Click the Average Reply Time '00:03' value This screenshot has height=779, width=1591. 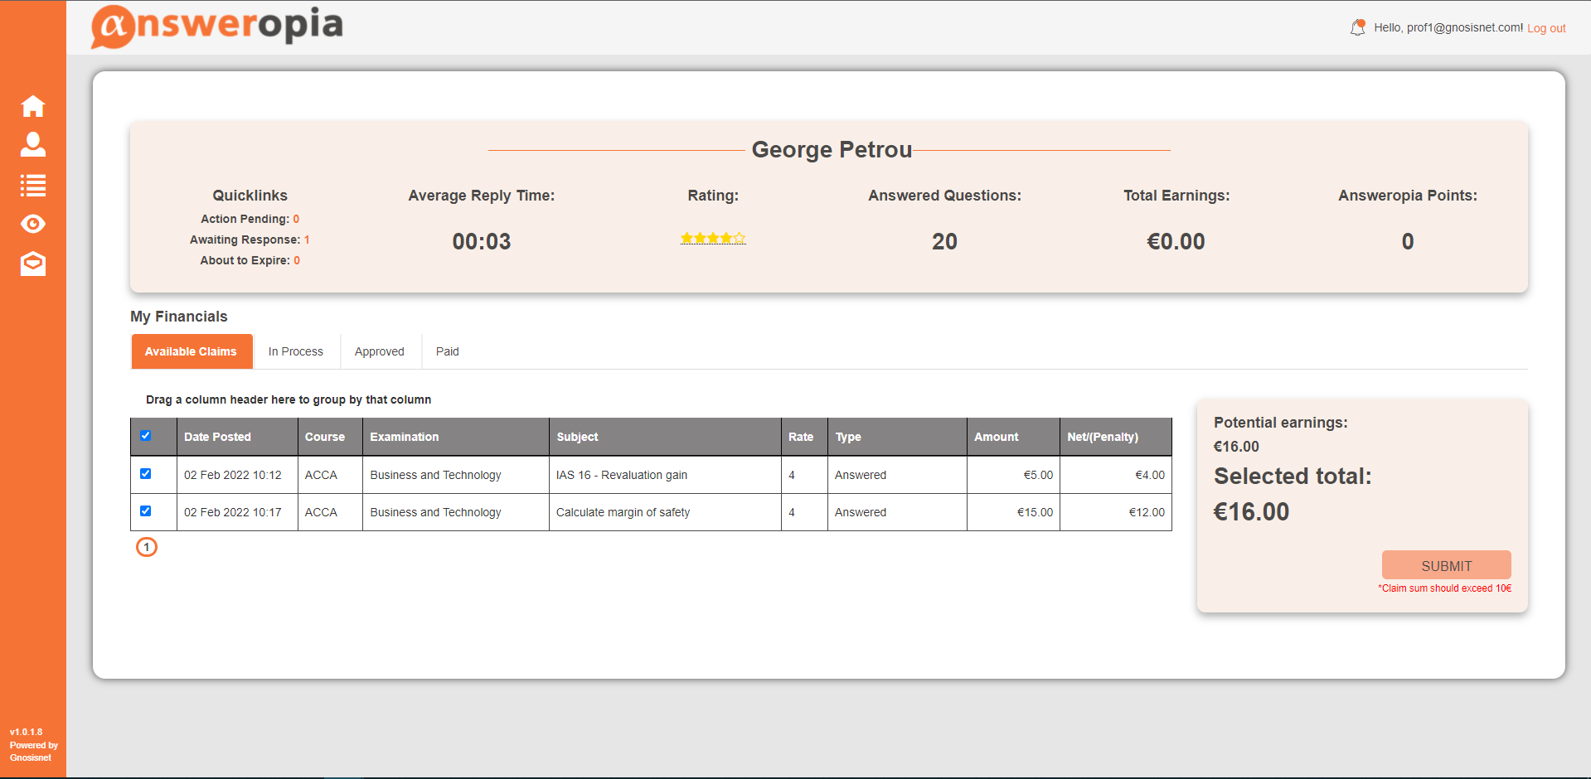482,242
